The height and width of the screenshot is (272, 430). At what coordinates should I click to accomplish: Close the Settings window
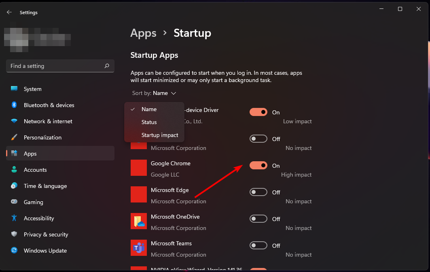419,9
